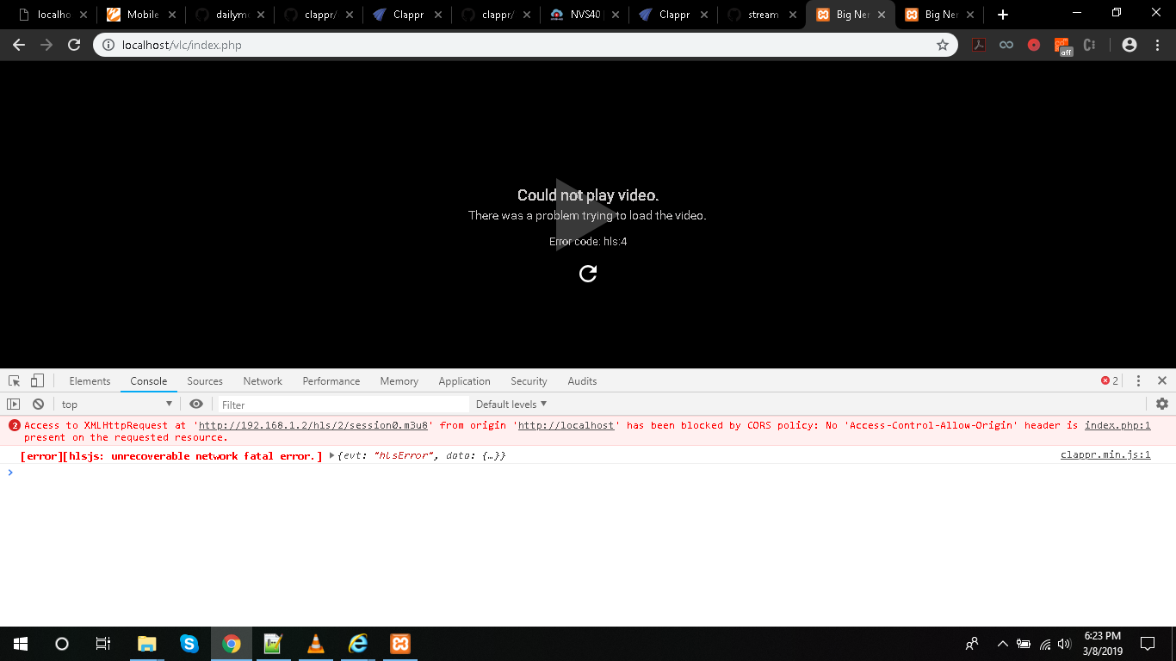Open the Default levels dropdown
This screenshot has height=661, width=1176.
point(511,404)
